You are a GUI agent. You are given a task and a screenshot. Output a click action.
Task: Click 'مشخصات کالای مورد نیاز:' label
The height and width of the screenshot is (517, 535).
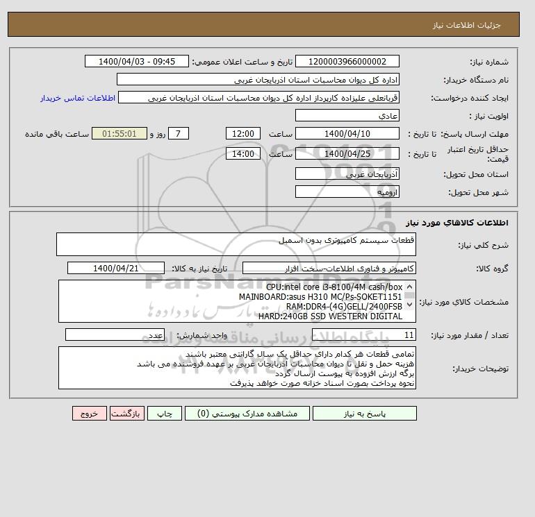pyautogui.click(x=463, y=302)
